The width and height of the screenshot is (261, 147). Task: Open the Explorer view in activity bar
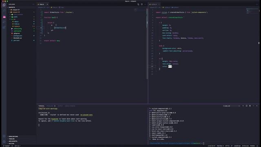pos(4,5)
